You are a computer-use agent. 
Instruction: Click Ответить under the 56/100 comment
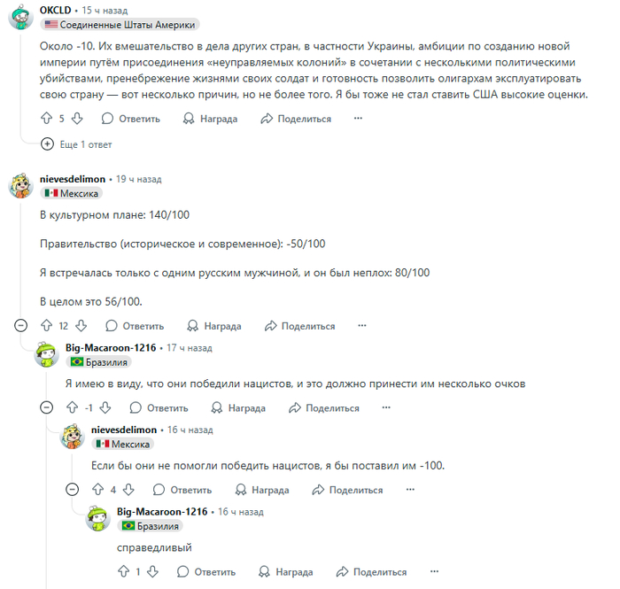click(135, 326)
